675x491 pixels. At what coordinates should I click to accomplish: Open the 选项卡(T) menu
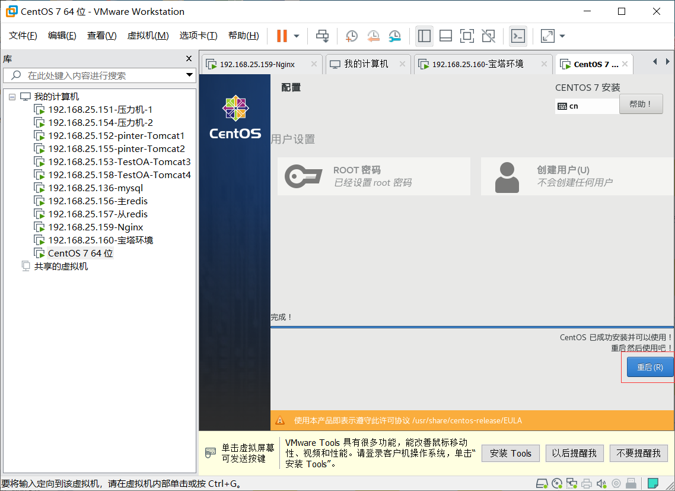pos(199,36)
